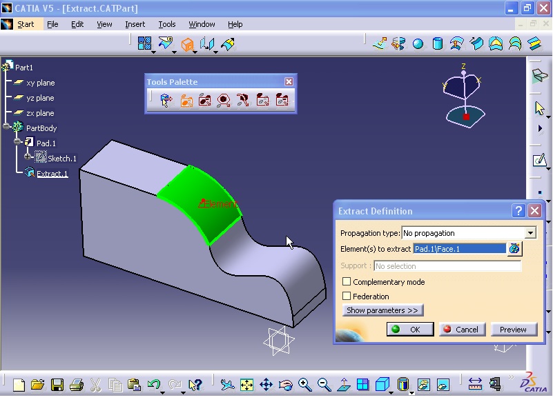Click the Hide/Show icon

[x=424, y=384]
